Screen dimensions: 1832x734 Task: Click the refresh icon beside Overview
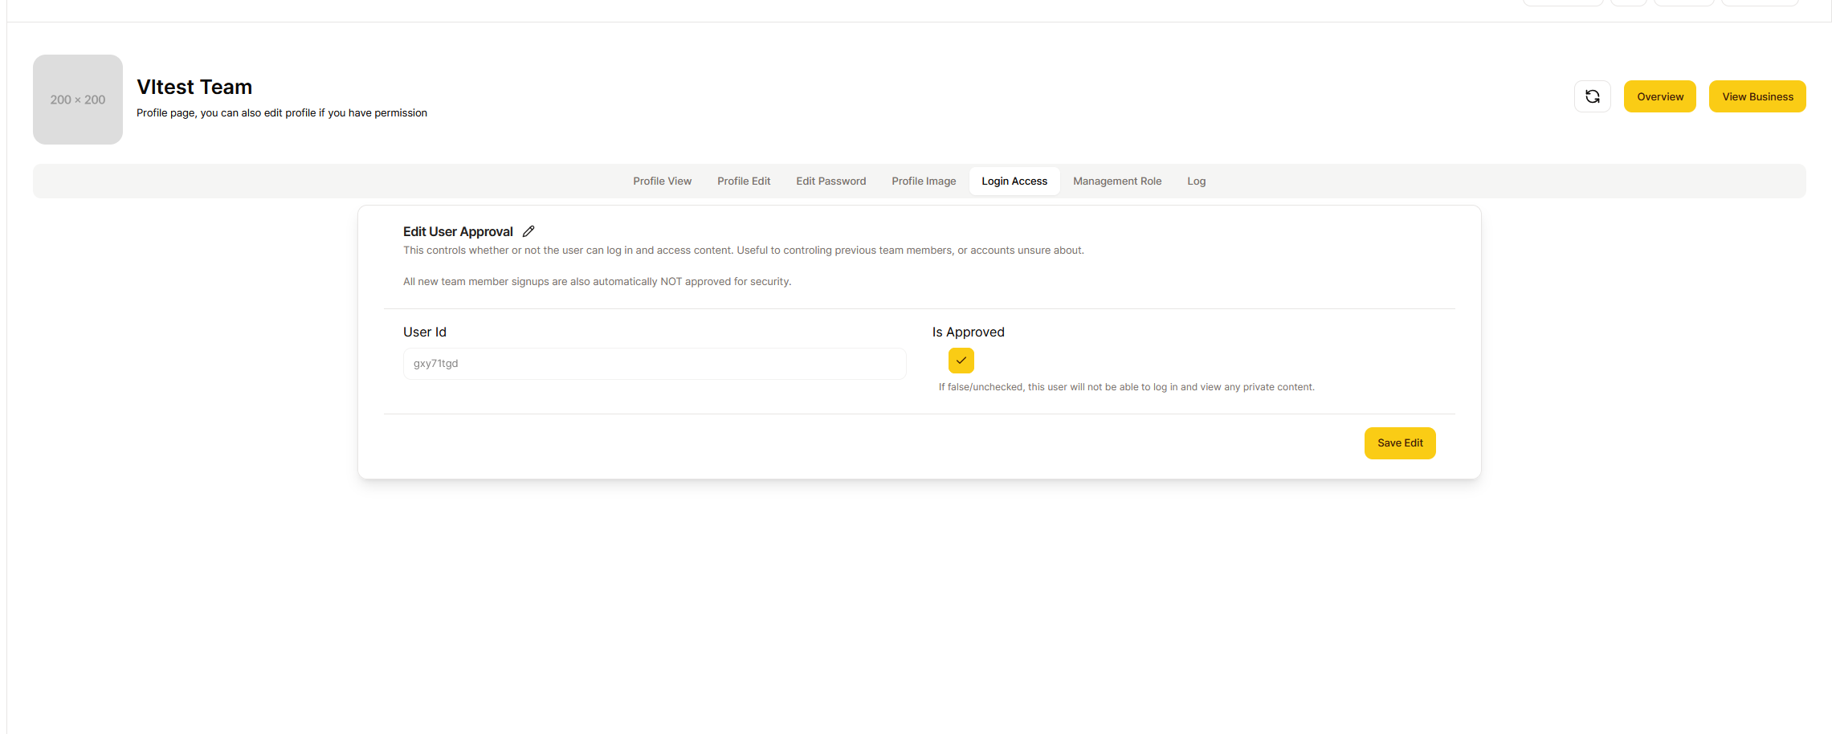coord(1592,96)
